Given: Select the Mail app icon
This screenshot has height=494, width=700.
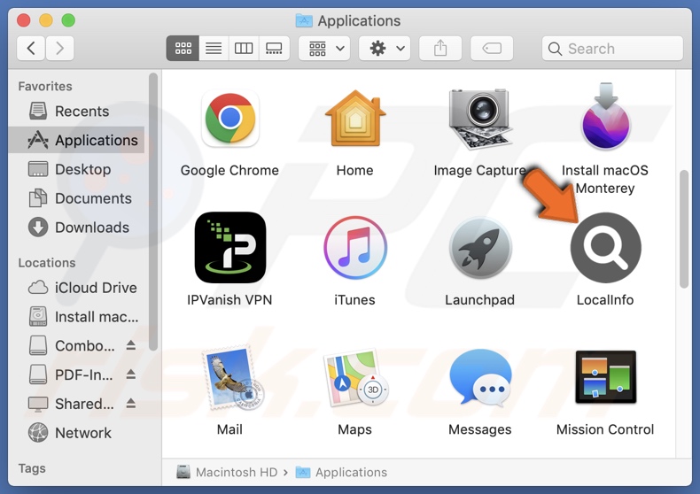Looking at the screenshot, I should tap(232, 378).
